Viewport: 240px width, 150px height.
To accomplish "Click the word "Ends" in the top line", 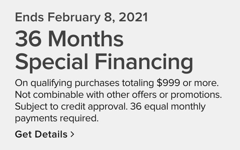I will click(x=30, y=17).
